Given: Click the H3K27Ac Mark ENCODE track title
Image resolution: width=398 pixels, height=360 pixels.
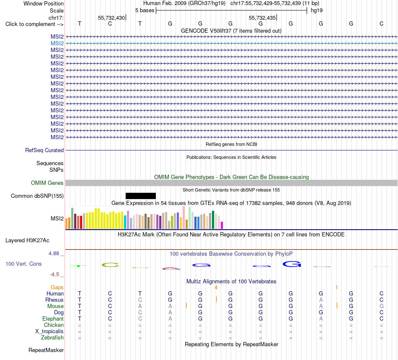Looking at the screenshot, I should (x=231, y=234).
